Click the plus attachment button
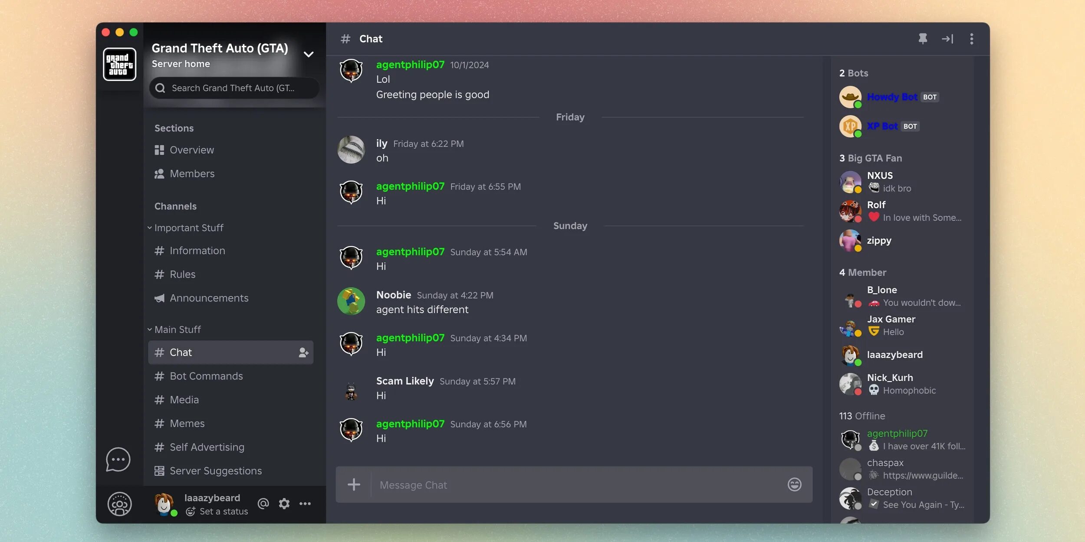The width and height of the screenshot is (1085, 542). click(354, 484)
